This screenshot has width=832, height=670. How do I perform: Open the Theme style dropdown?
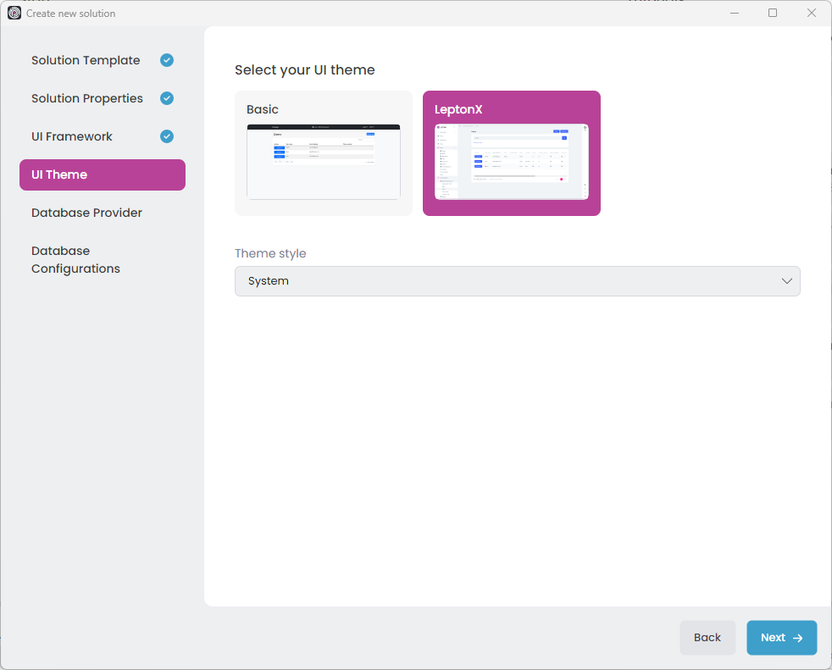pyautogui.click(x=518, y=281)
